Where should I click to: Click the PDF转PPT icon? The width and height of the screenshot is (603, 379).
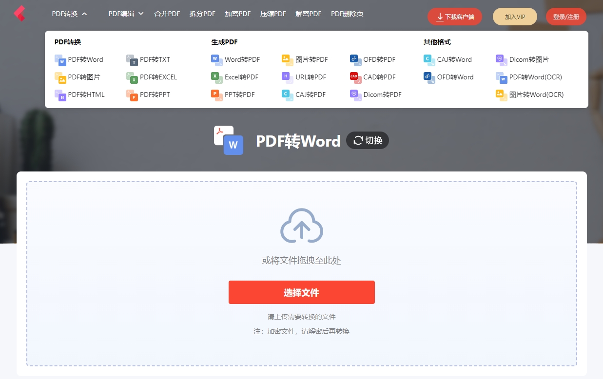point(132,95)
